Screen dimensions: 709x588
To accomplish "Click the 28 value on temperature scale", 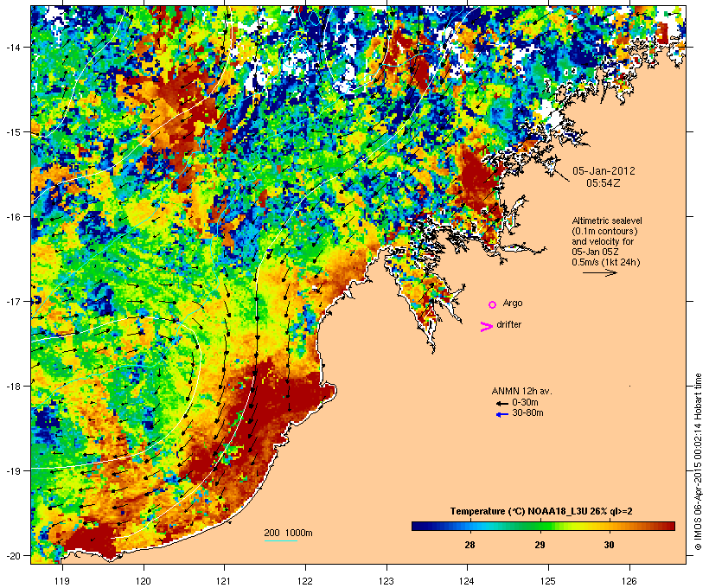I will click(469, 545).
